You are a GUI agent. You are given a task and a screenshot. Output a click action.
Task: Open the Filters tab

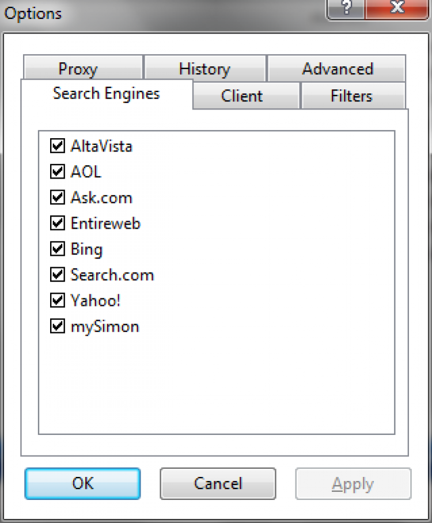pos(351,96)
